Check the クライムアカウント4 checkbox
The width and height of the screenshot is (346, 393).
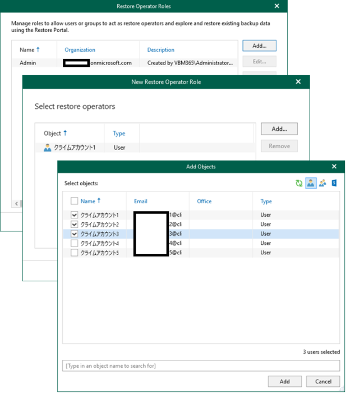tap(75, 243)
